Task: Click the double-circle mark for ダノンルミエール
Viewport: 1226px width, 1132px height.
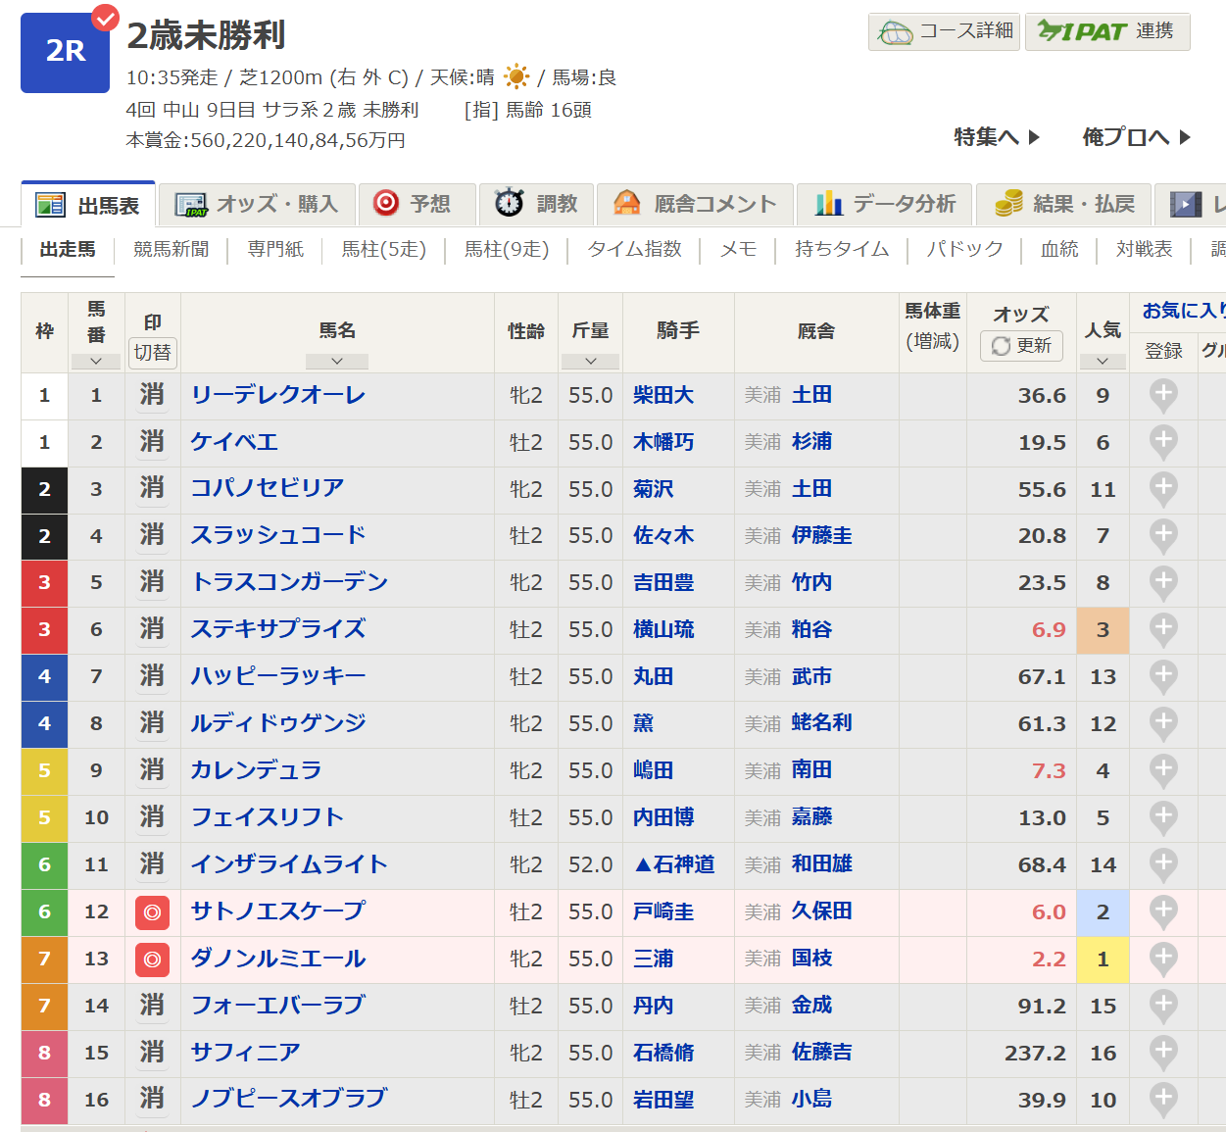Action: (x=152, y=960)
